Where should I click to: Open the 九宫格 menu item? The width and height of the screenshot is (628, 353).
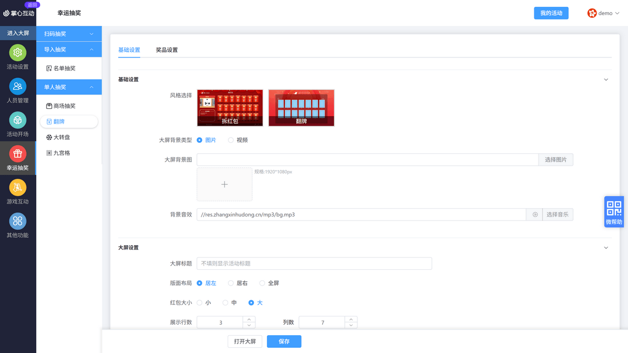[69, 153]
